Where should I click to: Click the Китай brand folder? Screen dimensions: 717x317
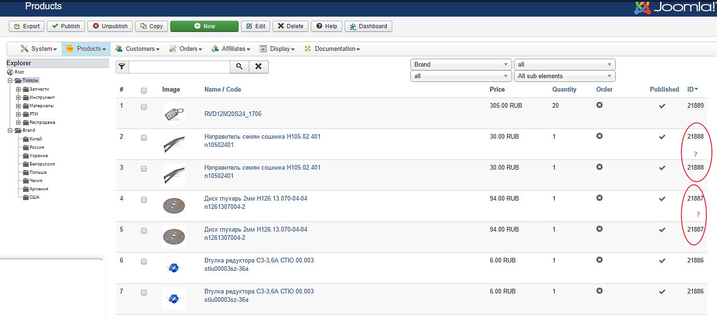coord(36,139)
